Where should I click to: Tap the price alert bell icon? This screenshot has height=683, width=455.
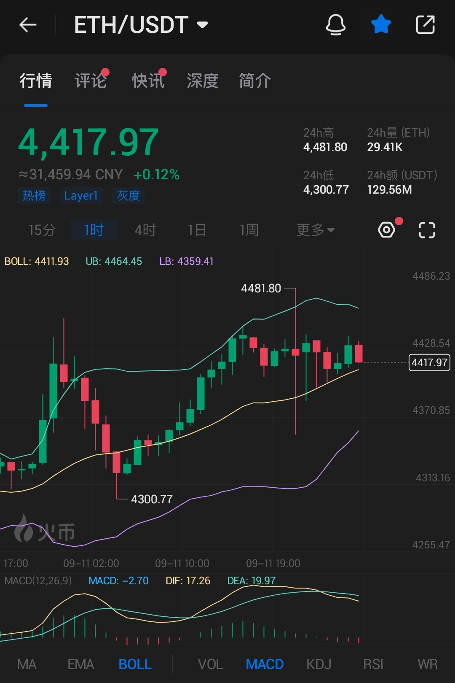tap(336, 24)
